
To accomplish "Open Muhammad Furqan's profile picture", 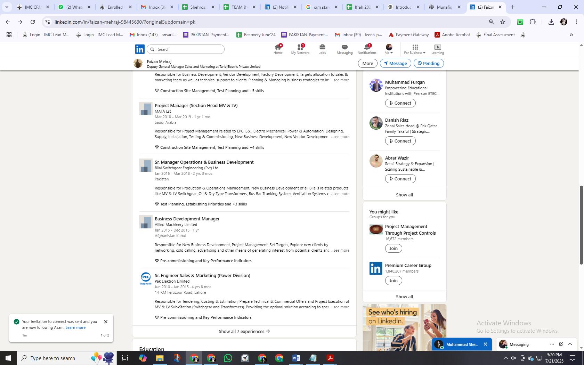I will pyautogui.click(x=376, y=85).
